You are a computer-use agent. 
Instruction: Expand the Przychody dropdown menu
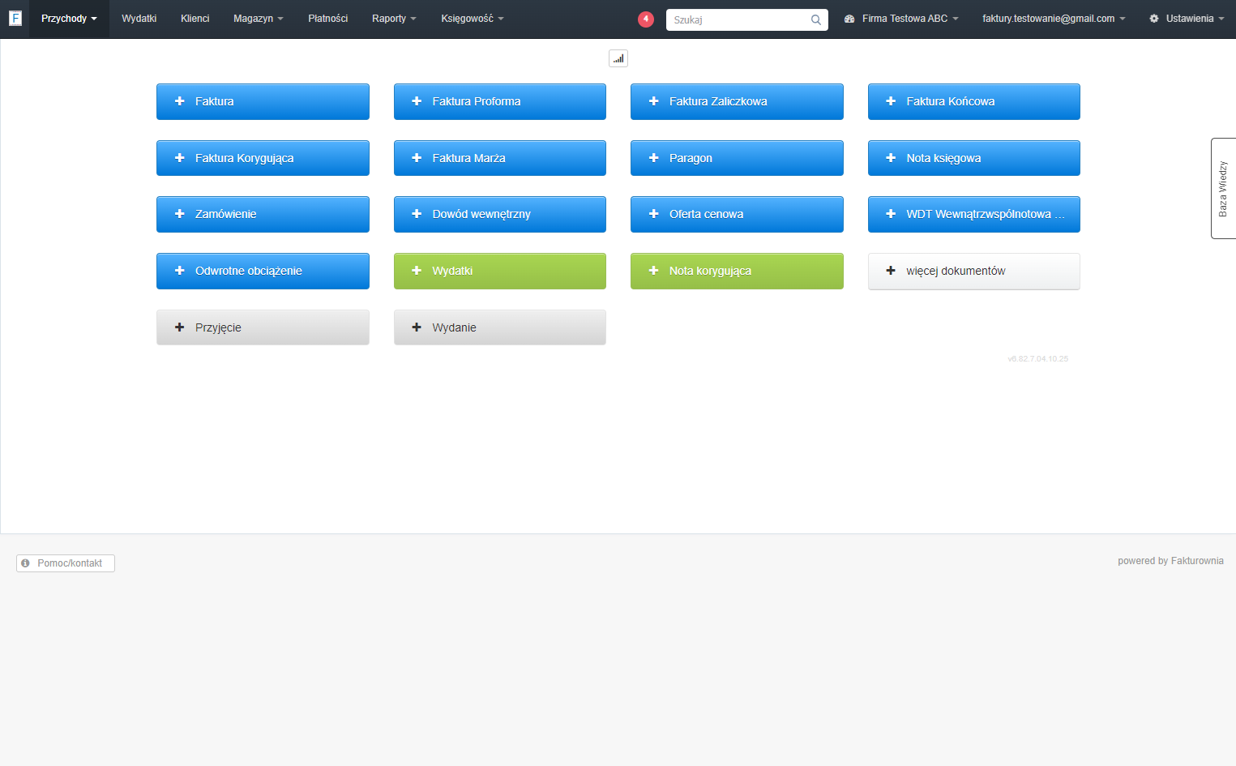coord(69,19)
